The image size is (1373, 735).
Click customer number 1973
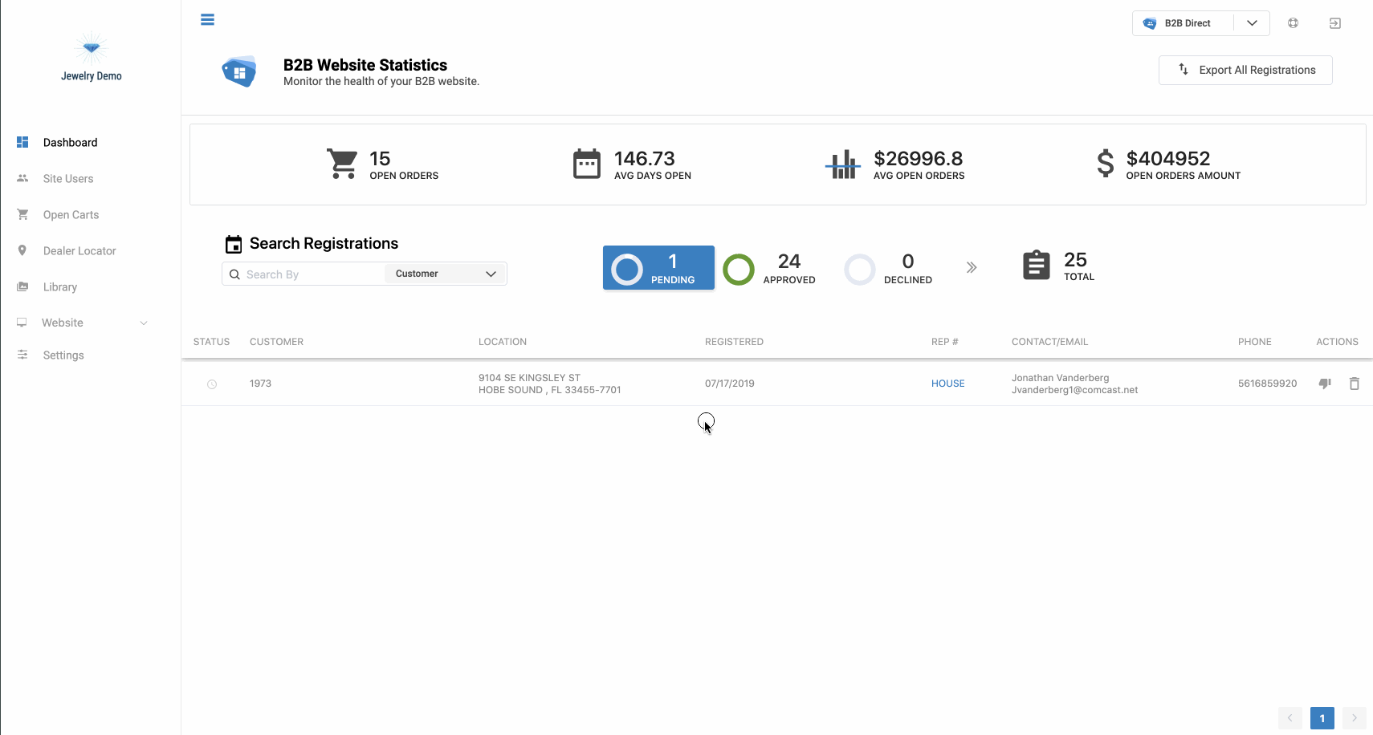(261, 384)
